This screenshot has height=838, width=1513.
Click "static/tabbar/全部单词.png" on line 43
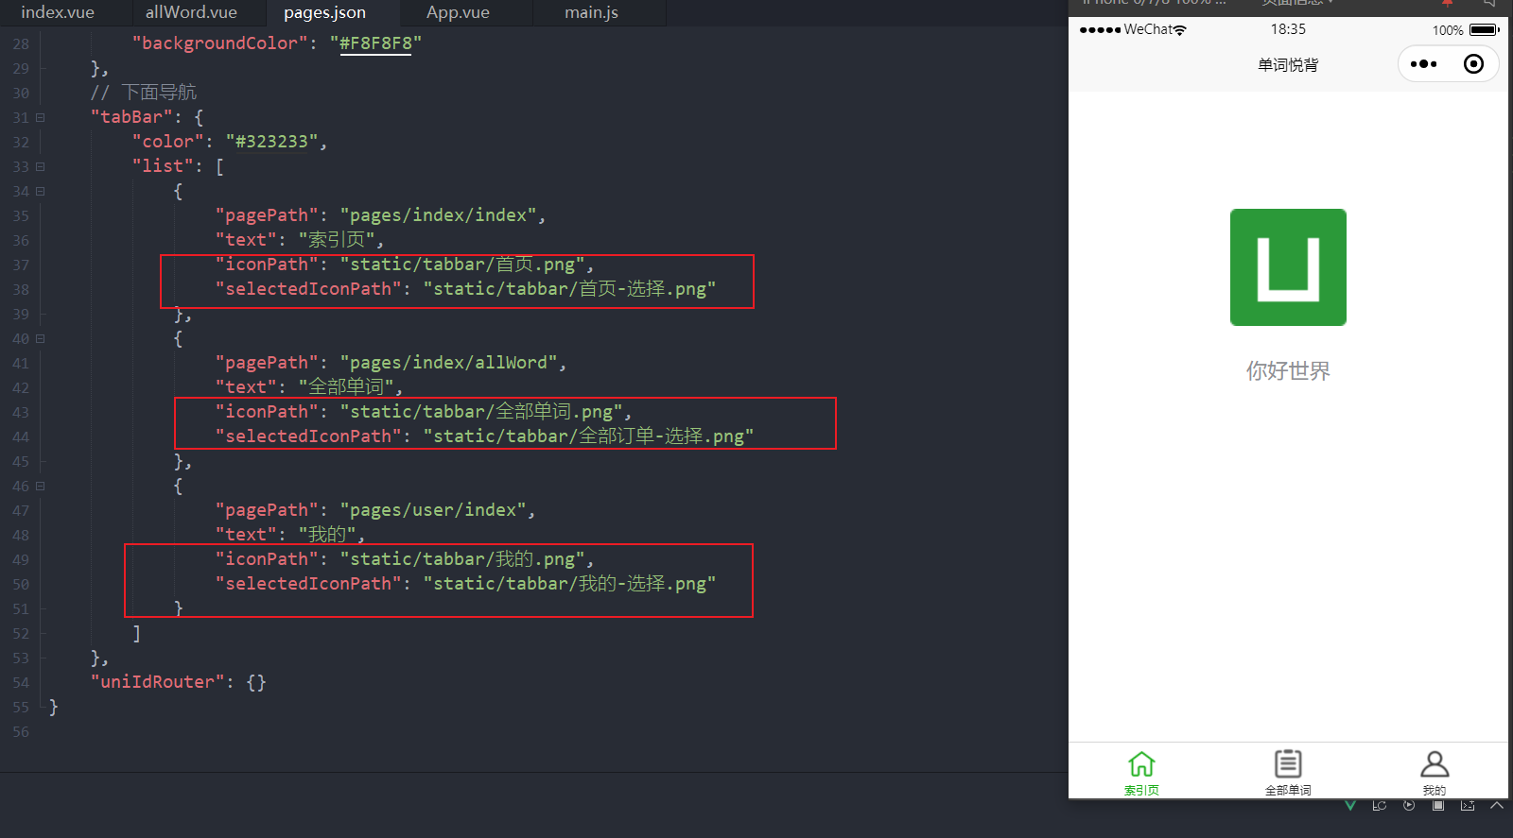point(481,412)
